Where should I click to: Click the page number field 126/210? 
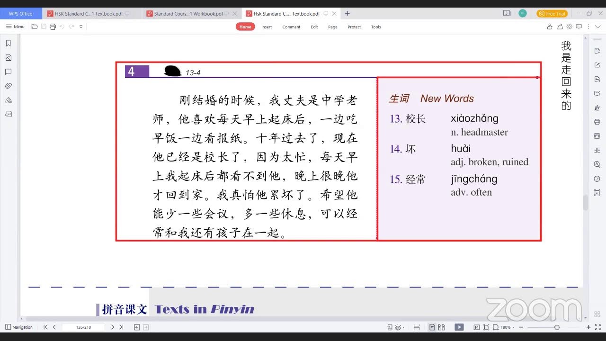(x=83, y=327)
